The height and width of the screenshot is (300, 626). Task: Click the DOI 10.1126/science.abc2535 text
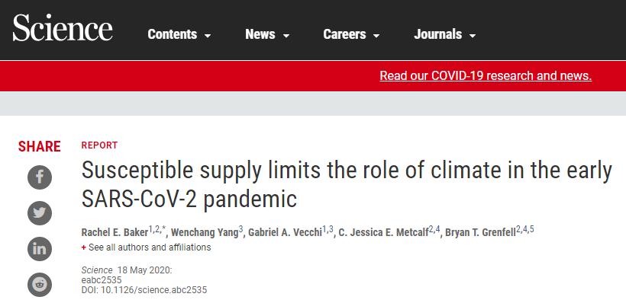point(144,290)
